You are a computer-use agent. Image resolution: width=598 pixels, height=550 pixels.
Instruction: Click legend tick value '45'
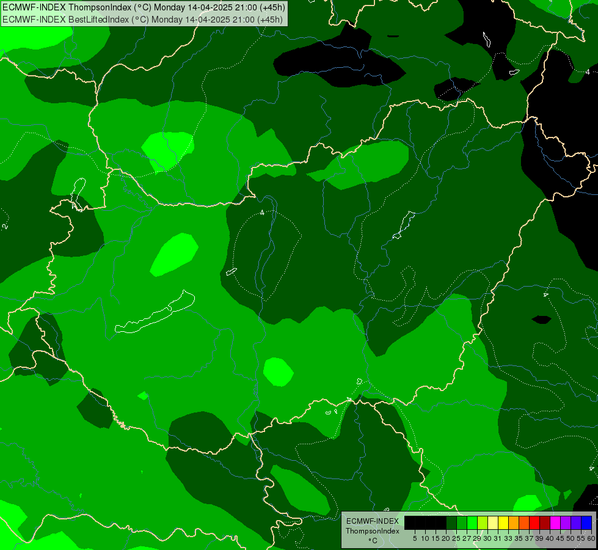point(560,538)
